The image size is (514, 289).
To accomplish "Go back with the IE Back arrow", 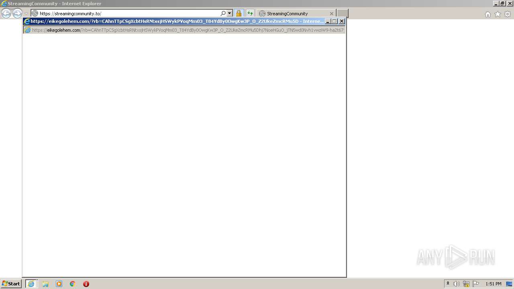I will point(6,14).
